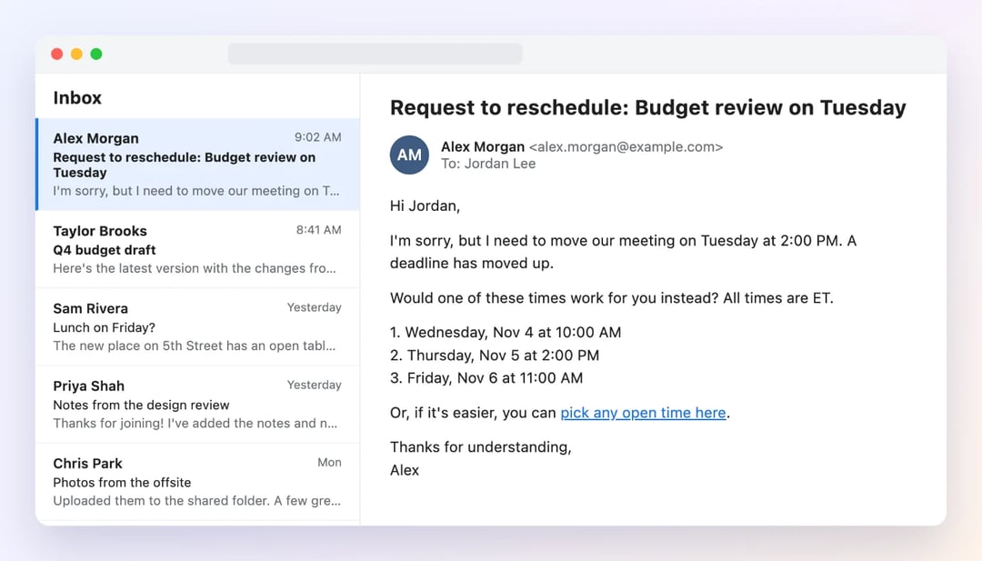Click the 9:02 AM timestamp on Alex's email
This screenshot has height=561, width=982.
click(317, 137)
